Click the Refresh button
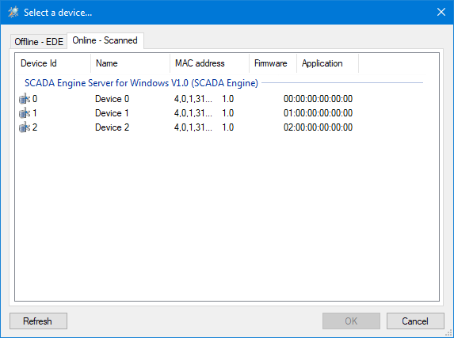This screenshot has height=338, width=454. [38, 321]
